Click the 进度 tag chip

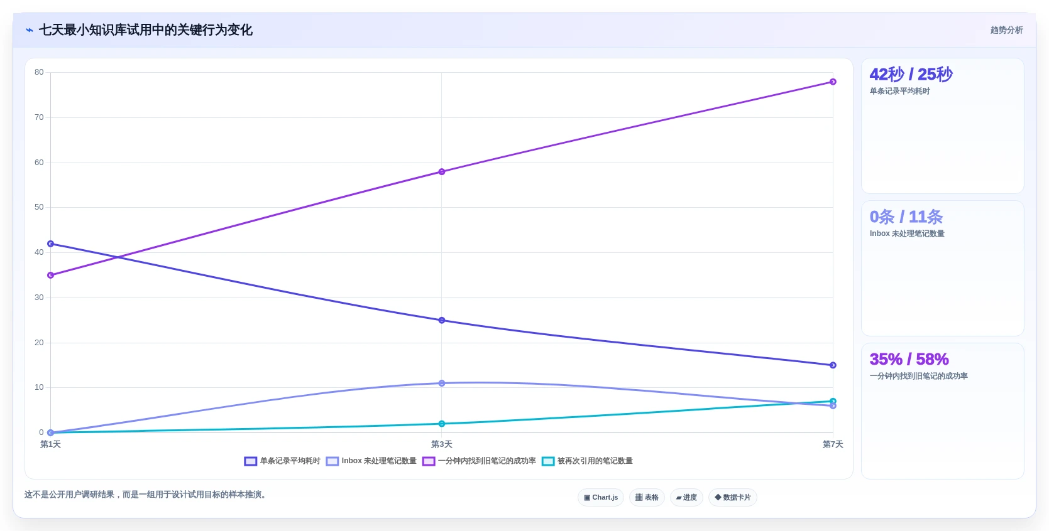click(x=686, y=497)
